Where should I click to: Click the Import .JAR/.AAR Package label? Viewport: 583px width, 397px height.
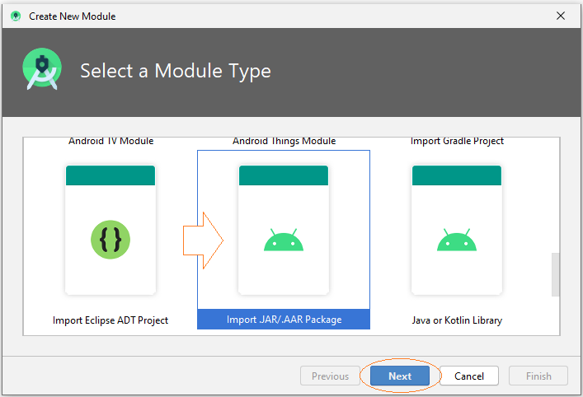(x=284, y=320)
